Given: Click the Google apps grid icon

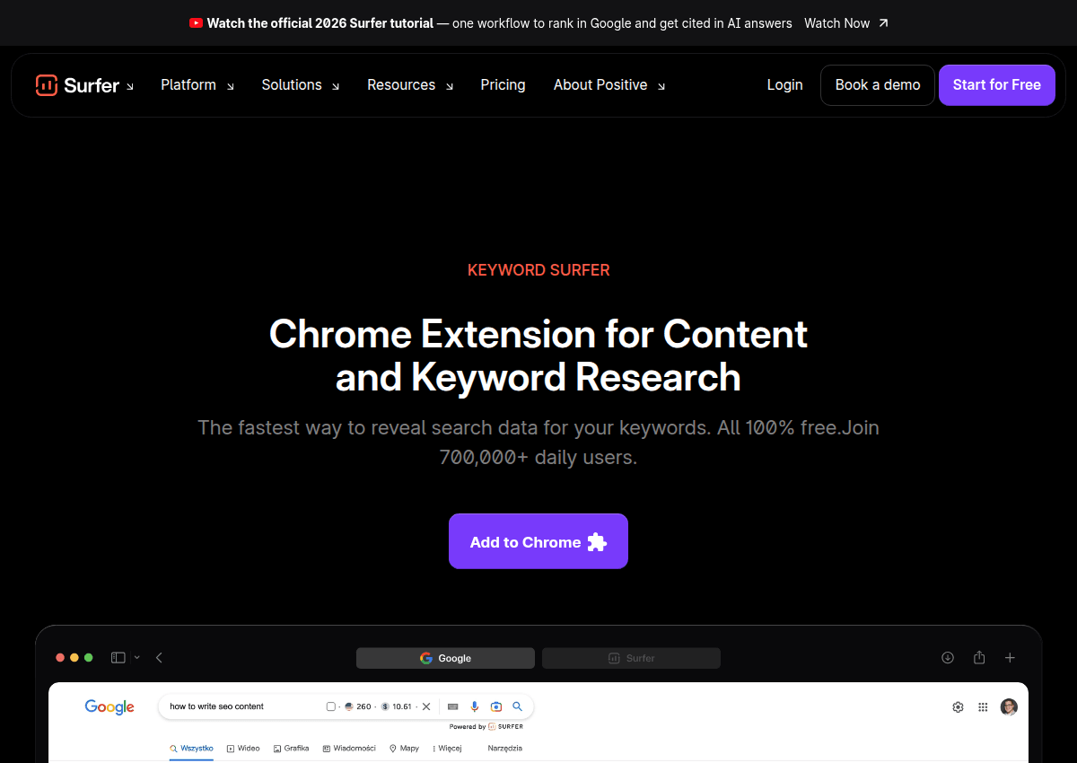Looking at the screenshot, I should coord(983,707).
